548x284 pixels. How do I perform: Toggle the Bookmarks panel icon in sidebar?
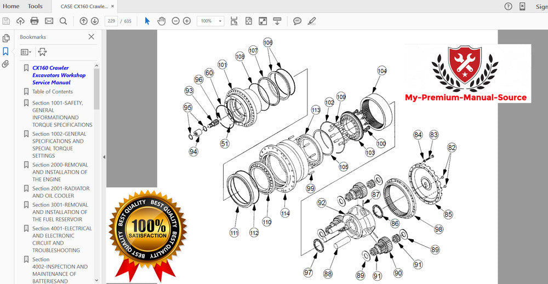coord(6,51)
